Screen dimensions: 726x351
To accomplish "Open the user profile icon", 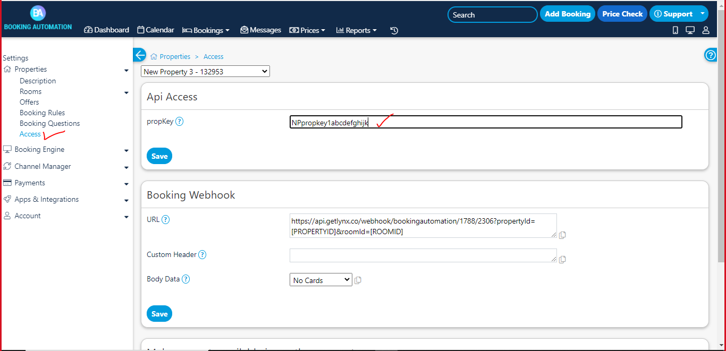I will pos(706,30).
